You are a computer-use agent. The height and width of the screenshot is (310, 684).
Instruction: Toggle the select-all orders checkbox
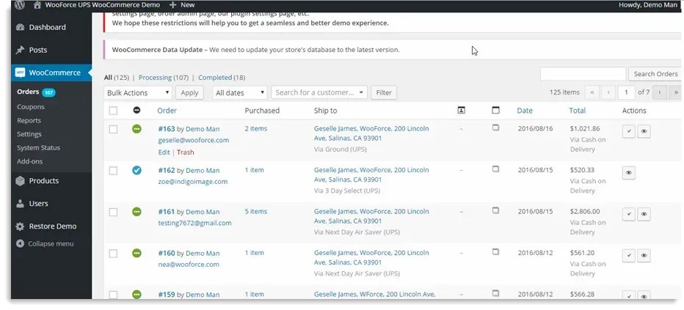point(114,111)
